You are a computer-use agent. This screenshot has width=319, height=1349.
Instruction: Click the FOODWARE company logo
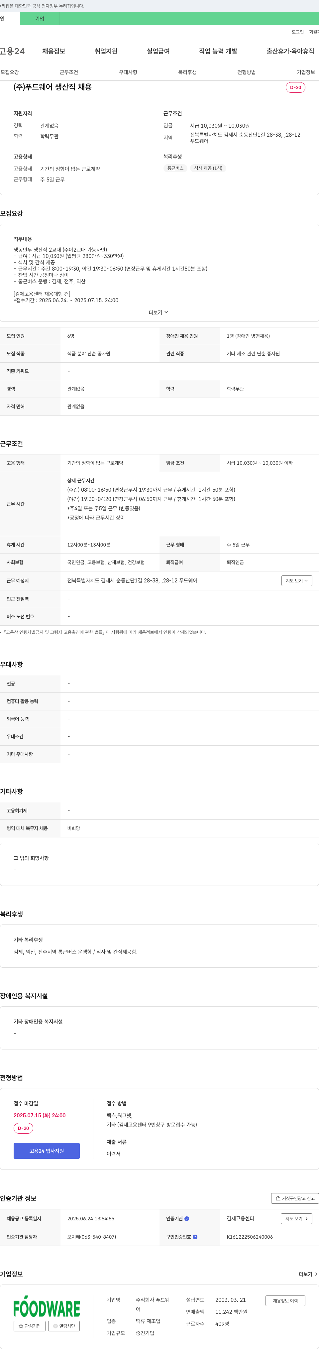point(47,1306)
